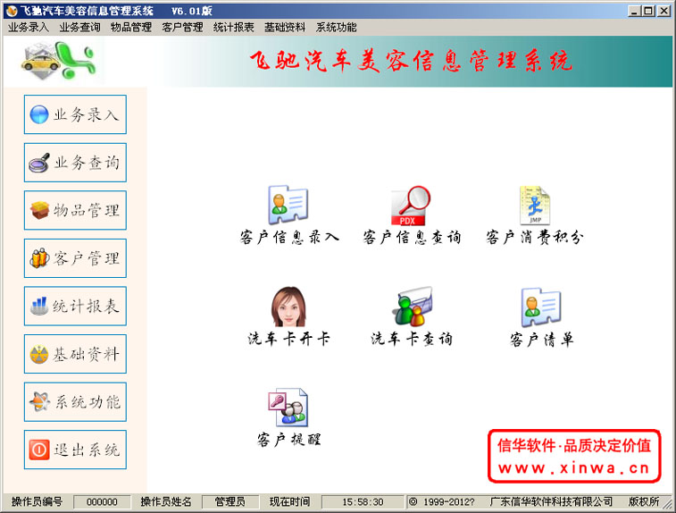676x513 pixels.
Task: Open the 统计报表 sidebar button
Action: 75,306
